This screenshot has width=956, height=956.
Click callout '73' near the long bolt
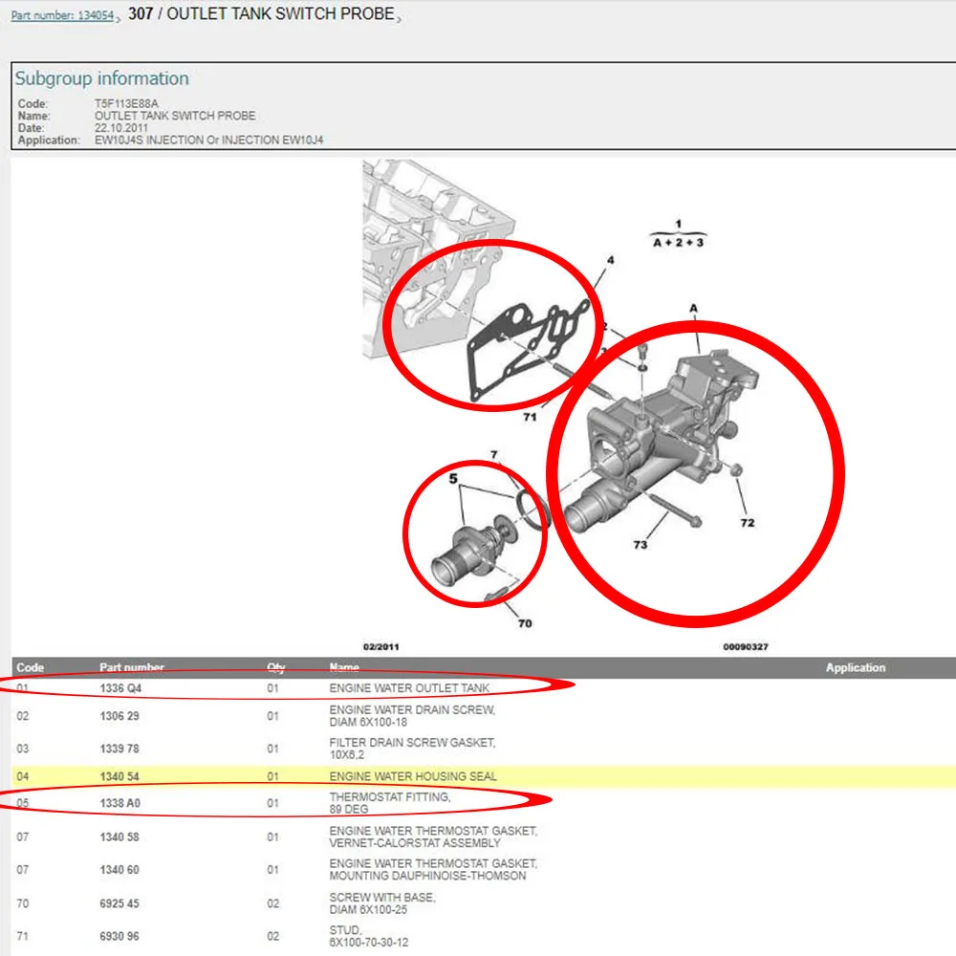[641, 545]
